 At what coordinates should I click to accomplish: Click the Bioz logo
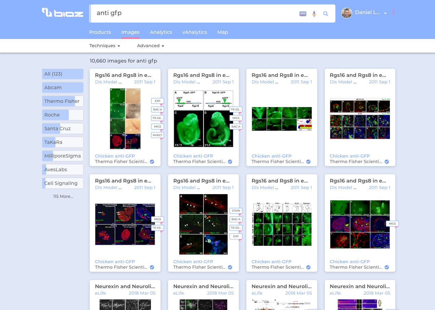[63, 13]
